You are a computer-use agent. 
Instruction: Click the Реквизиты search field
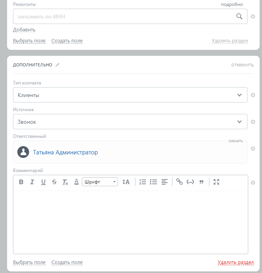(x=124, y=16)
